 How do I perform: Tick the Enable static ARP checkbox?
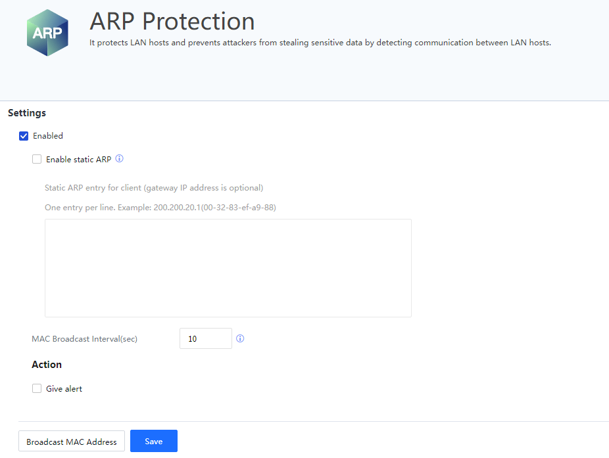pyautogui.click(x=37, y=159)
